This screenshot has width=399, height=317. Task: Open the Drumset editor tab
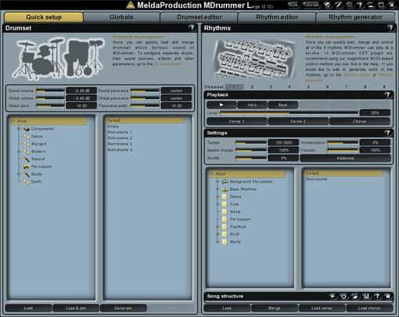click(x=199, y=17)
